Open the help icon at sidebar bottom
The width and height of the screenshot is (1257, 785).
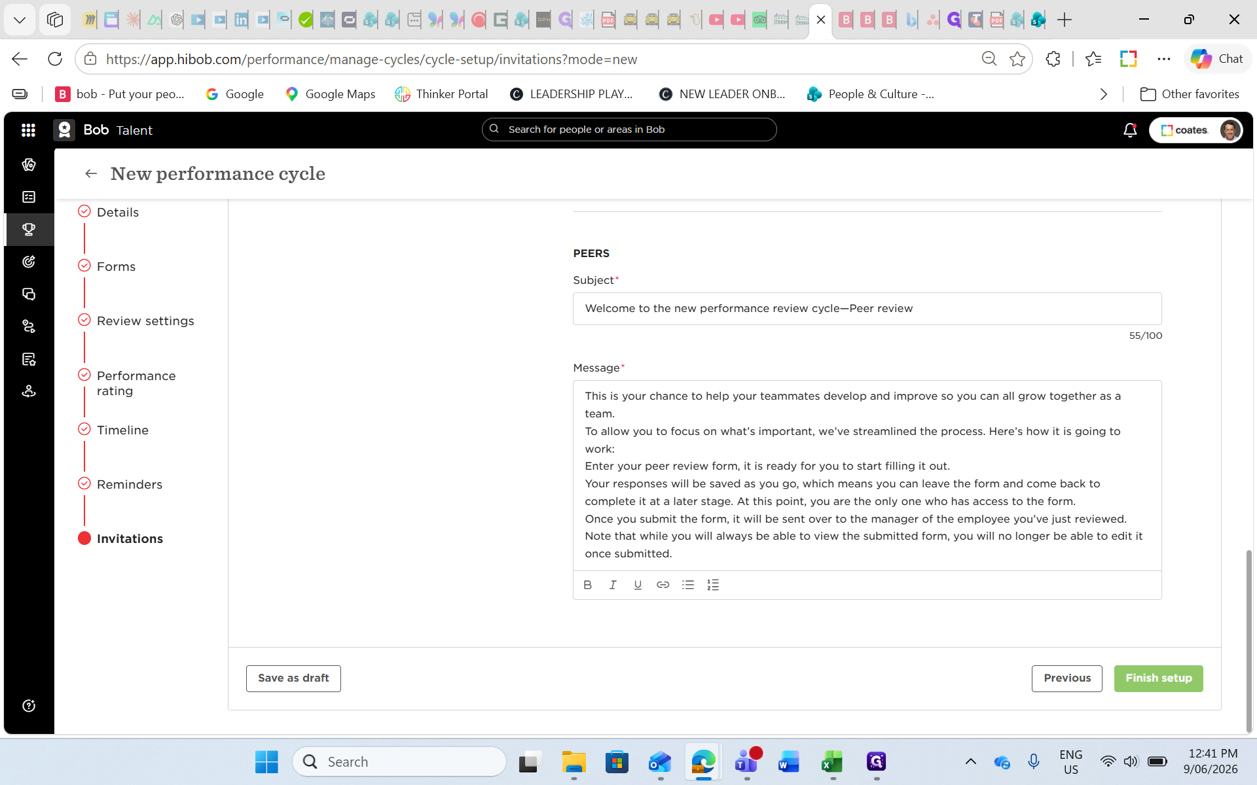(29, 706)
